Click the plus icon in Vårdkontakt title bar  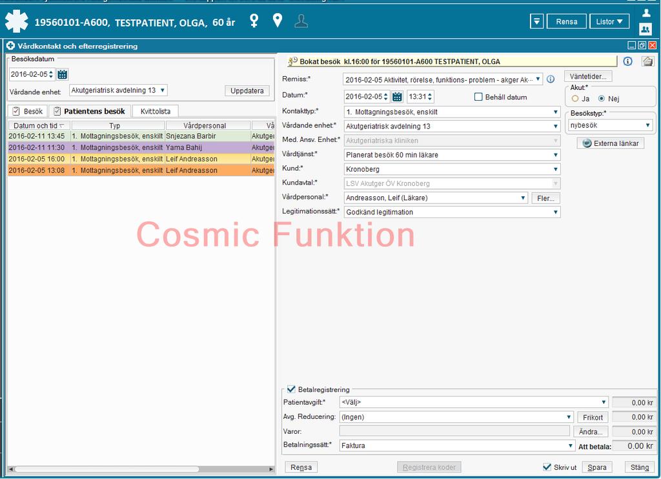[10, 46]
